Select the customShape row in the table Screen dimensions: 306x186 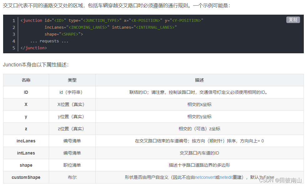[26, 177]
